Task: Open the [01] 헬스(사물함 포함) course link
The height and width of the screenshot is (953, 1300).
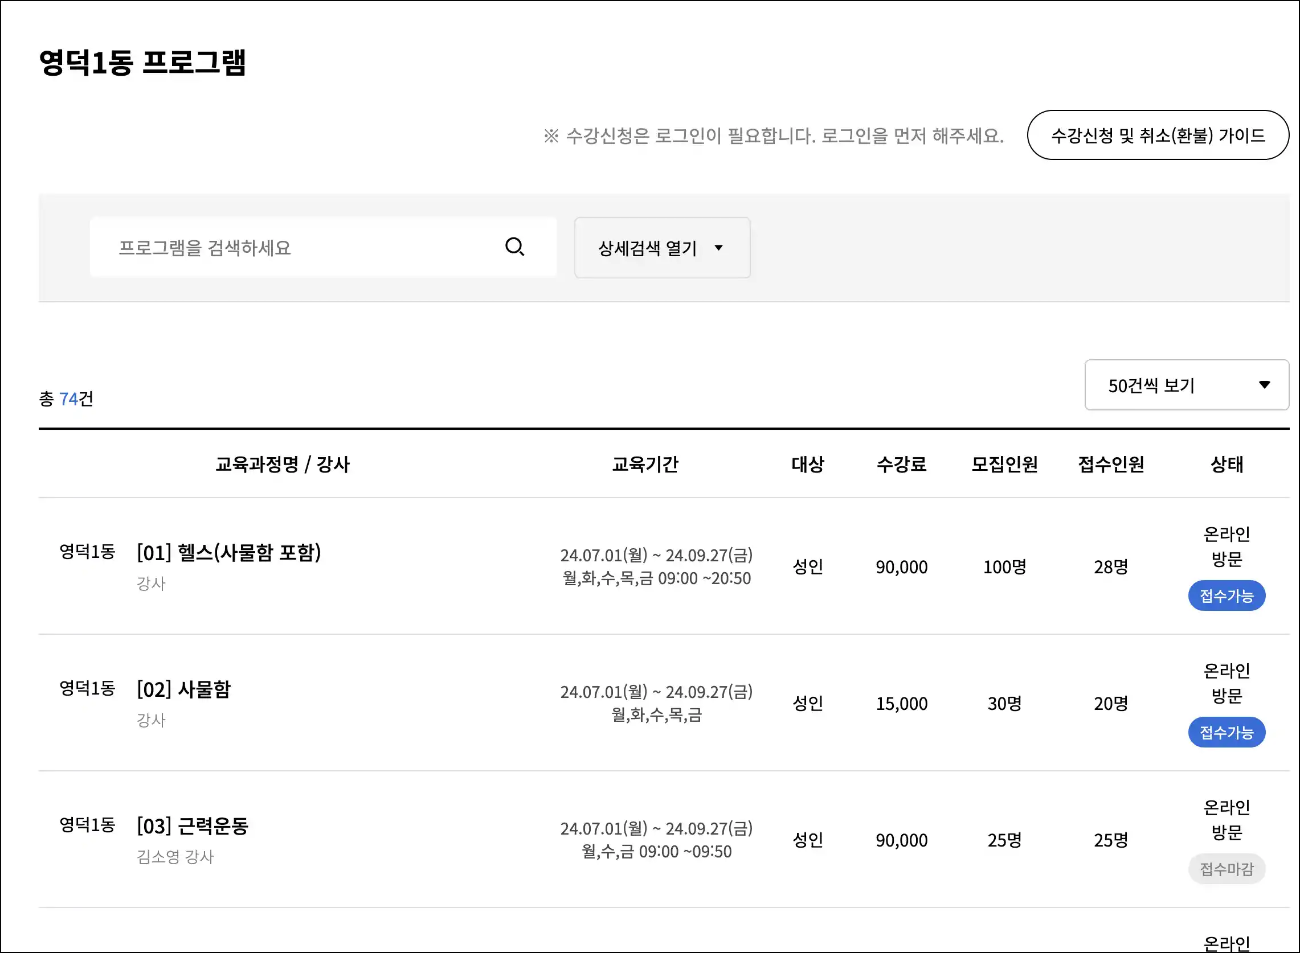Action: point(228,553)
